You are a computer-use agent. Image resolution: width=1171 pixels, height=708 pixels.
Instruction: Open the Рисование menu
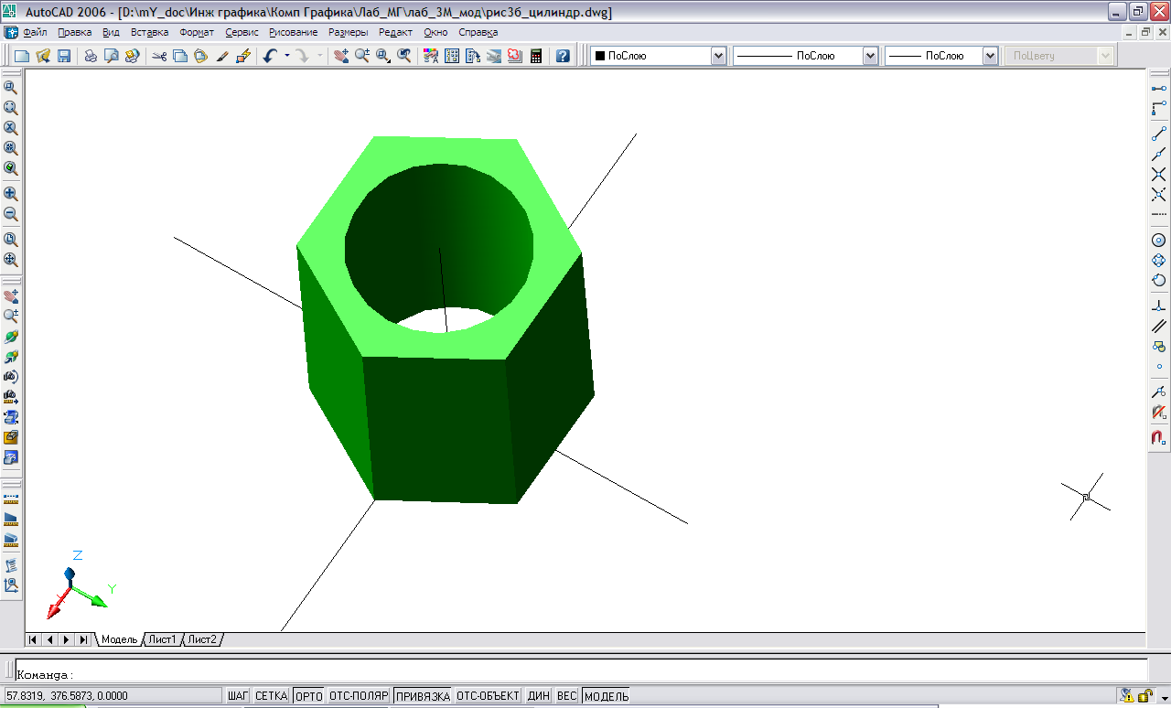pos(293,32)
